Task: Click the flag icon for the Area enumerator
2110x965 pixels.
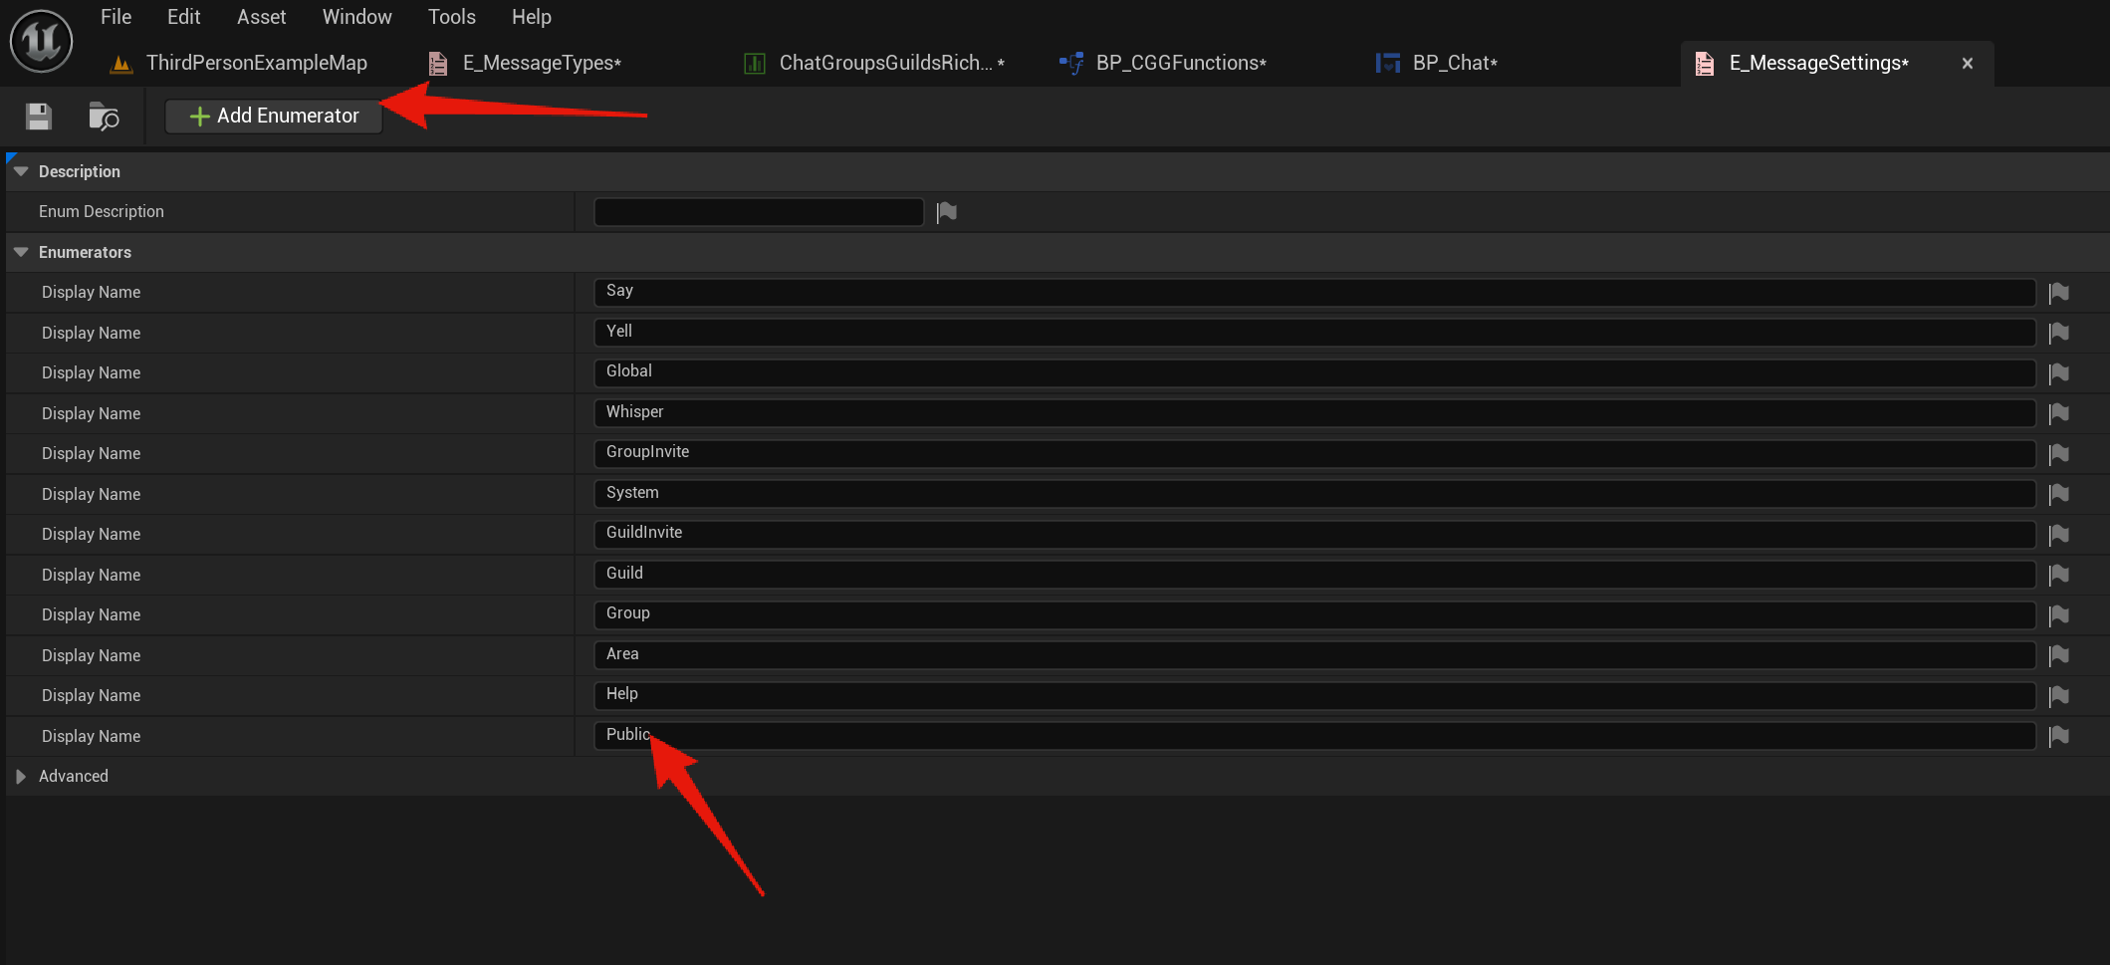Action: coord(2059,655)
